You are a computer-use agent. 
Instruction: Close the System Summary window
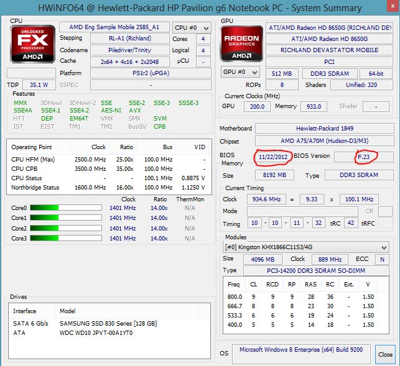[393, 6]
